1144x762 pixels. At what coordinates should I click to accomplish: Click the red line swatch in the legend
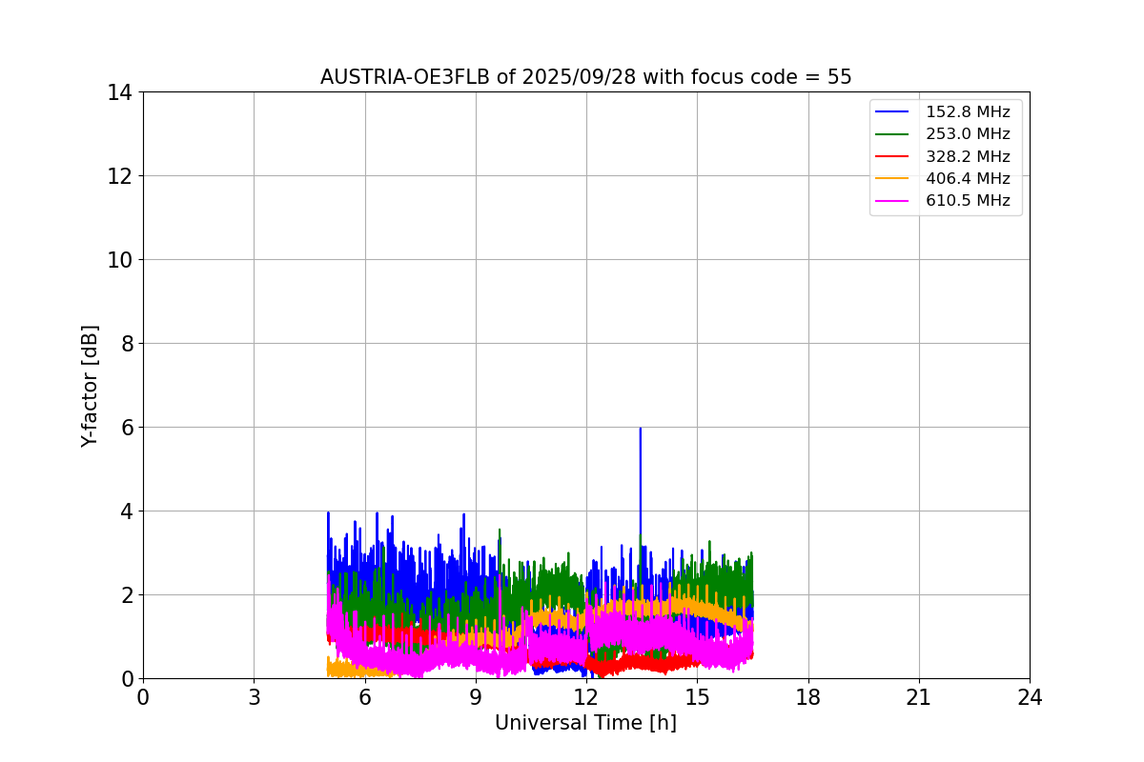click(892, 156)
